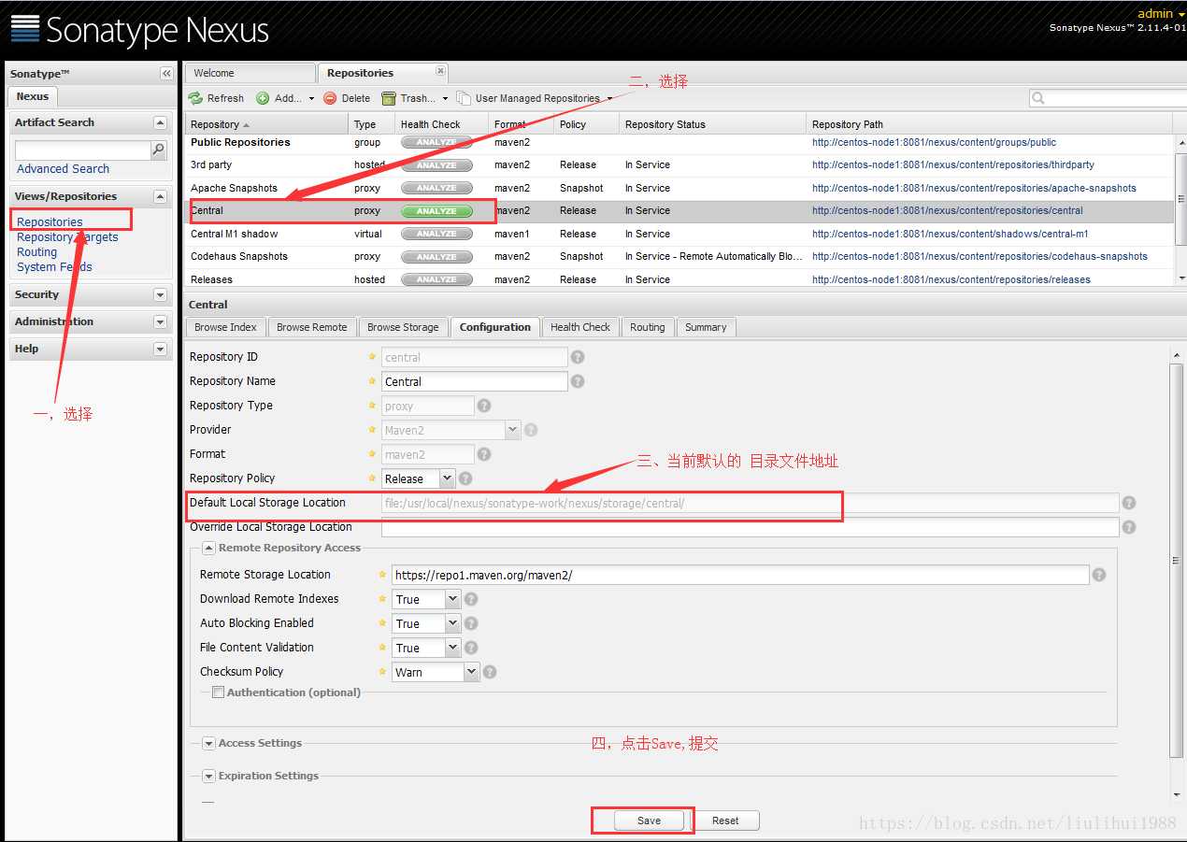Focus the Remote Storage Location field
This screenshot has height=842, width=1187.
click(x=740, y=575)
